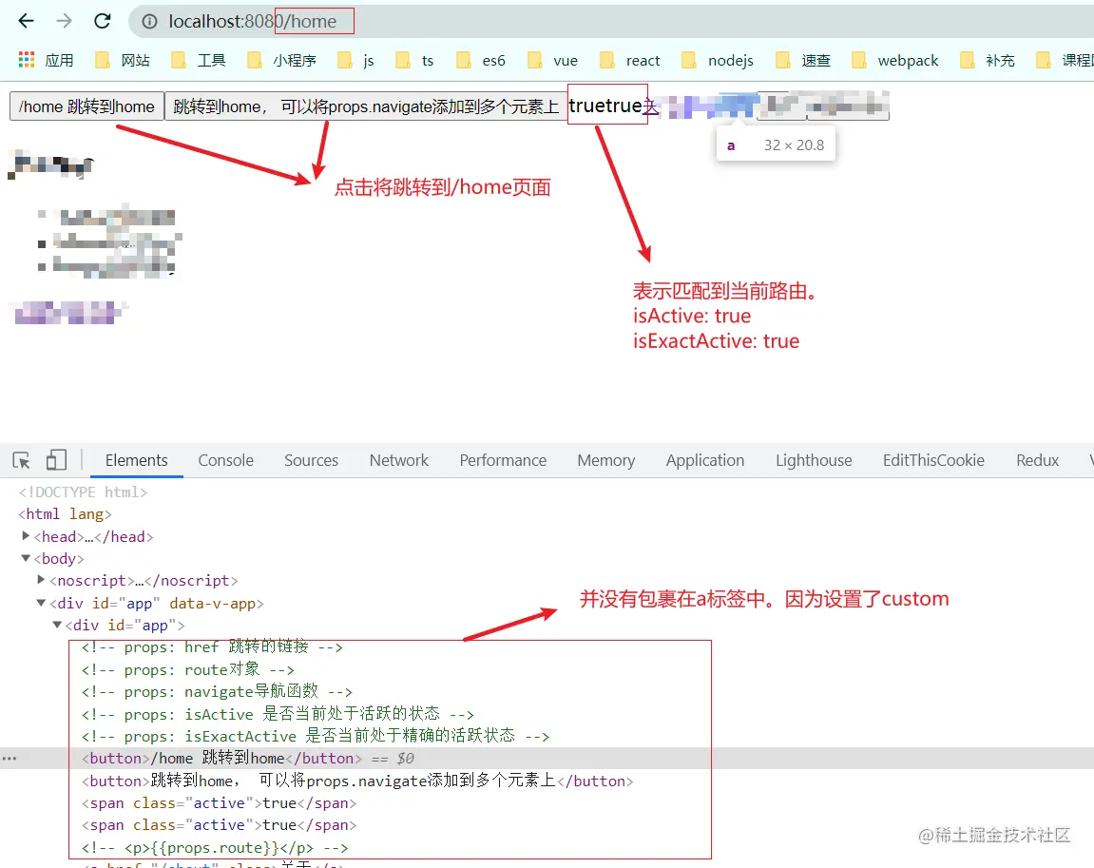Image resolution: width=1094 pixels, height=868 pixels.
Task: Open the nodejs bookmark folder
Action: [x=718, y=61]
